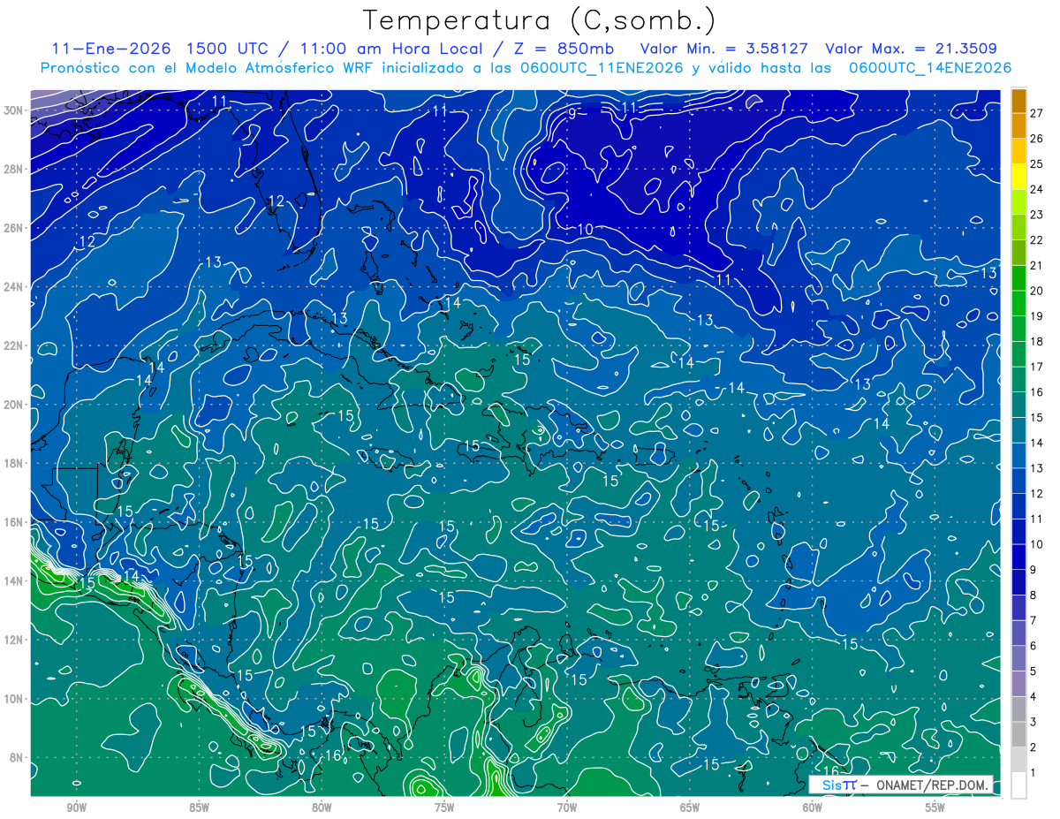Click the '90W' longitude axis label

[77, 808]
